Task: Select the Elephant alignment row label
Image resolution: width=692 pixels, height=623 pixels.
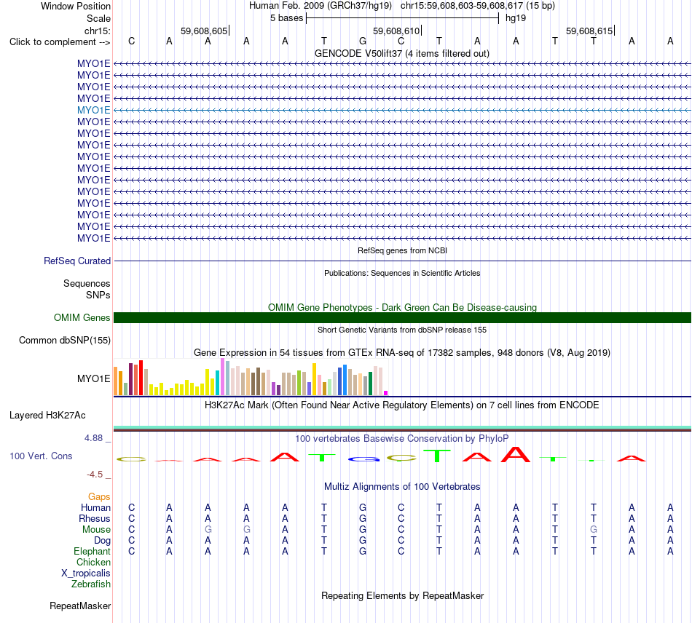Action: point(92,551)
